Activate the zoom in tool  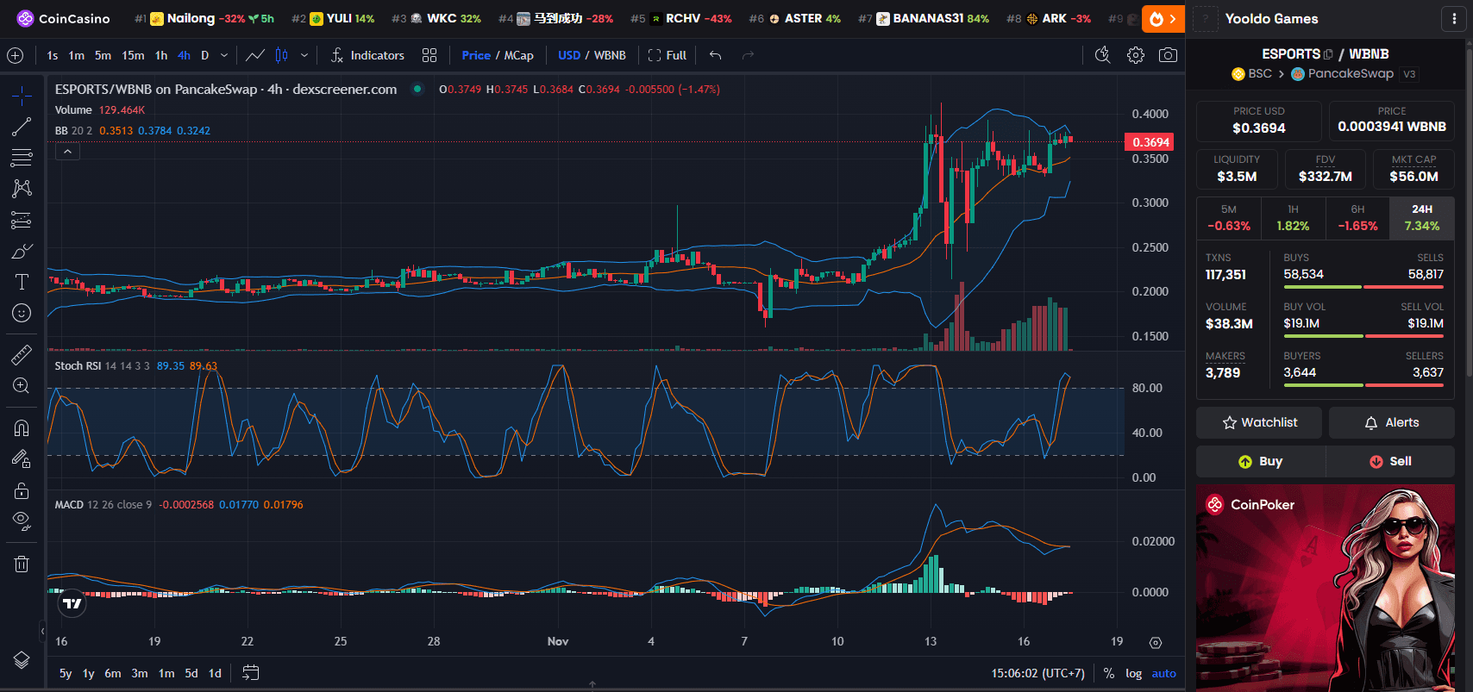(22, 385)
